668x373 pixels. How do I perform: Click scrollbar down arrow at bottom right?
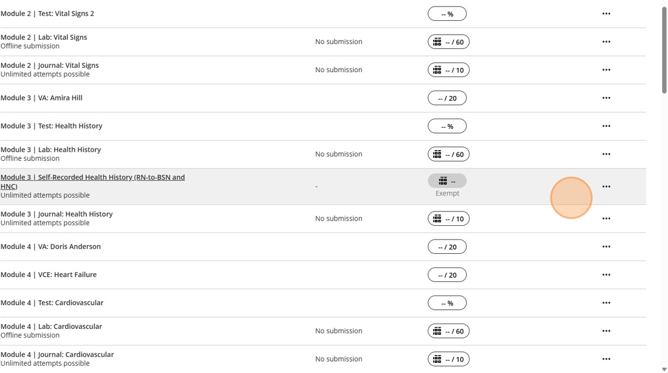coord(664,369)
